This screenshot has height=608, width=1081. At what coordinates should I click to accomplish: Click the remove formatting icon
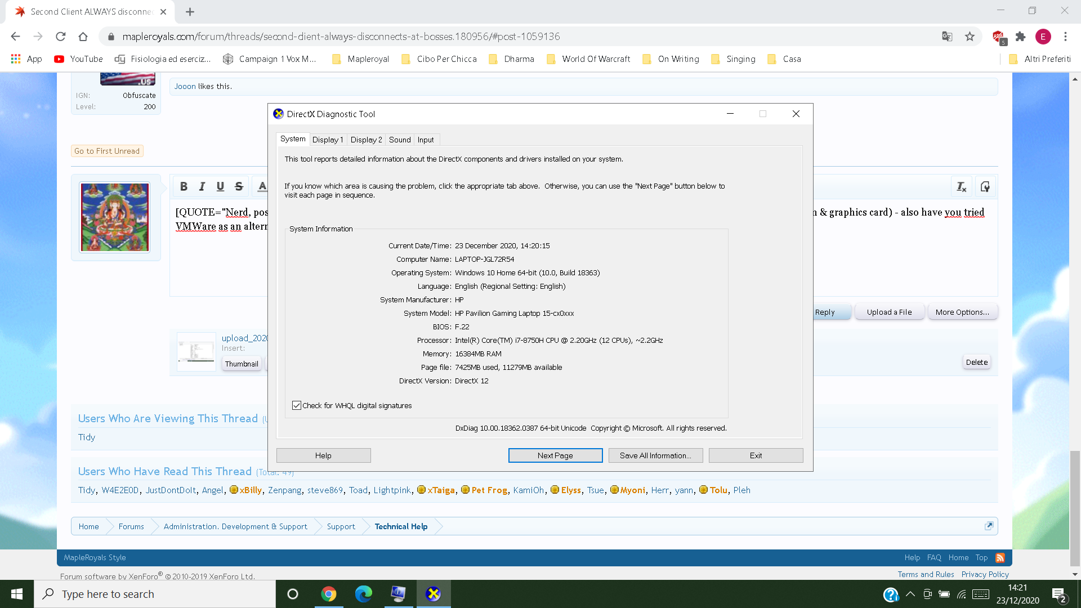[x=961, y=187]
